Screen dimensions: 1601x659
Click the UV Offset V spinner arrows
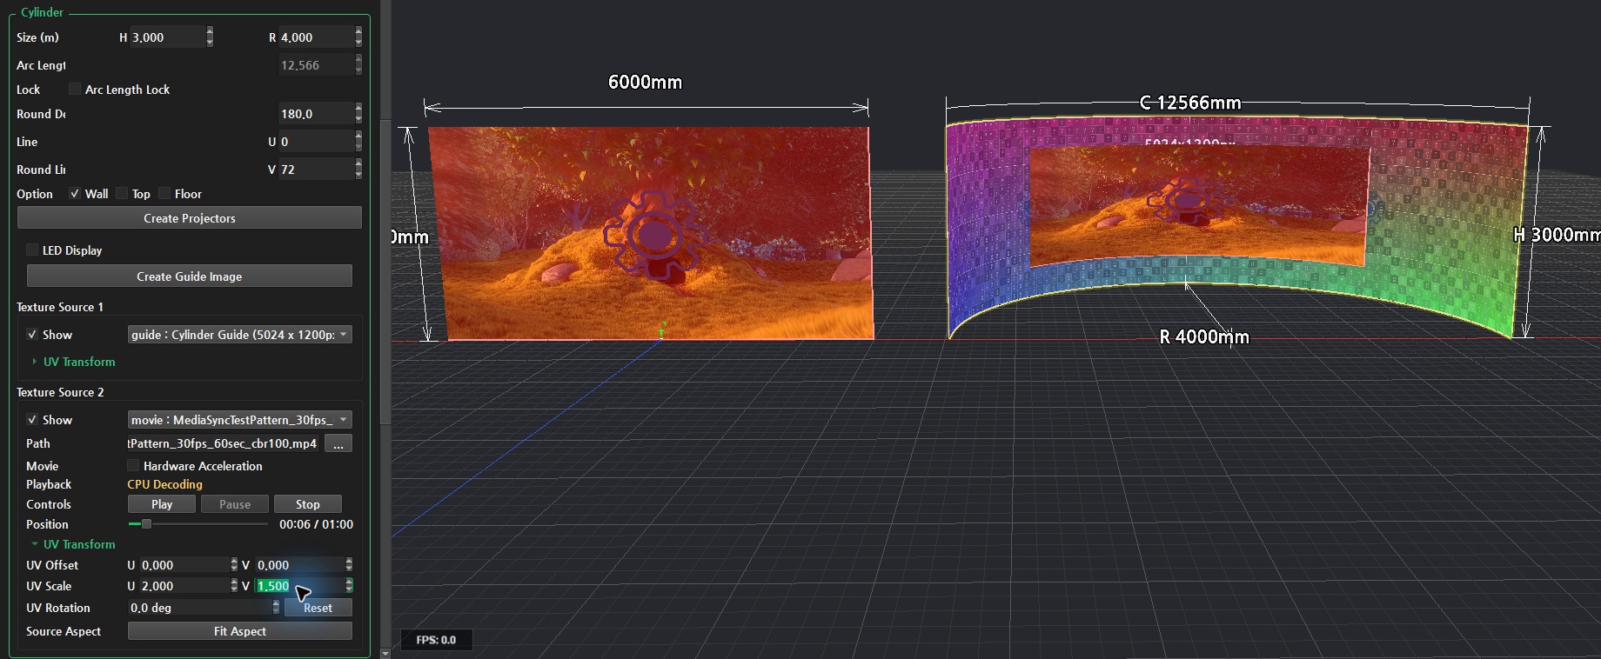pos(349,565)
